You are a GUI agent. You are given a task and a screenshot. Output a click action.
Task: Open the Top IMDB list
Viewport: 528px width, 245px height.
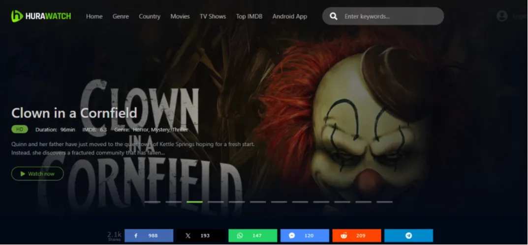coord(249,16)
